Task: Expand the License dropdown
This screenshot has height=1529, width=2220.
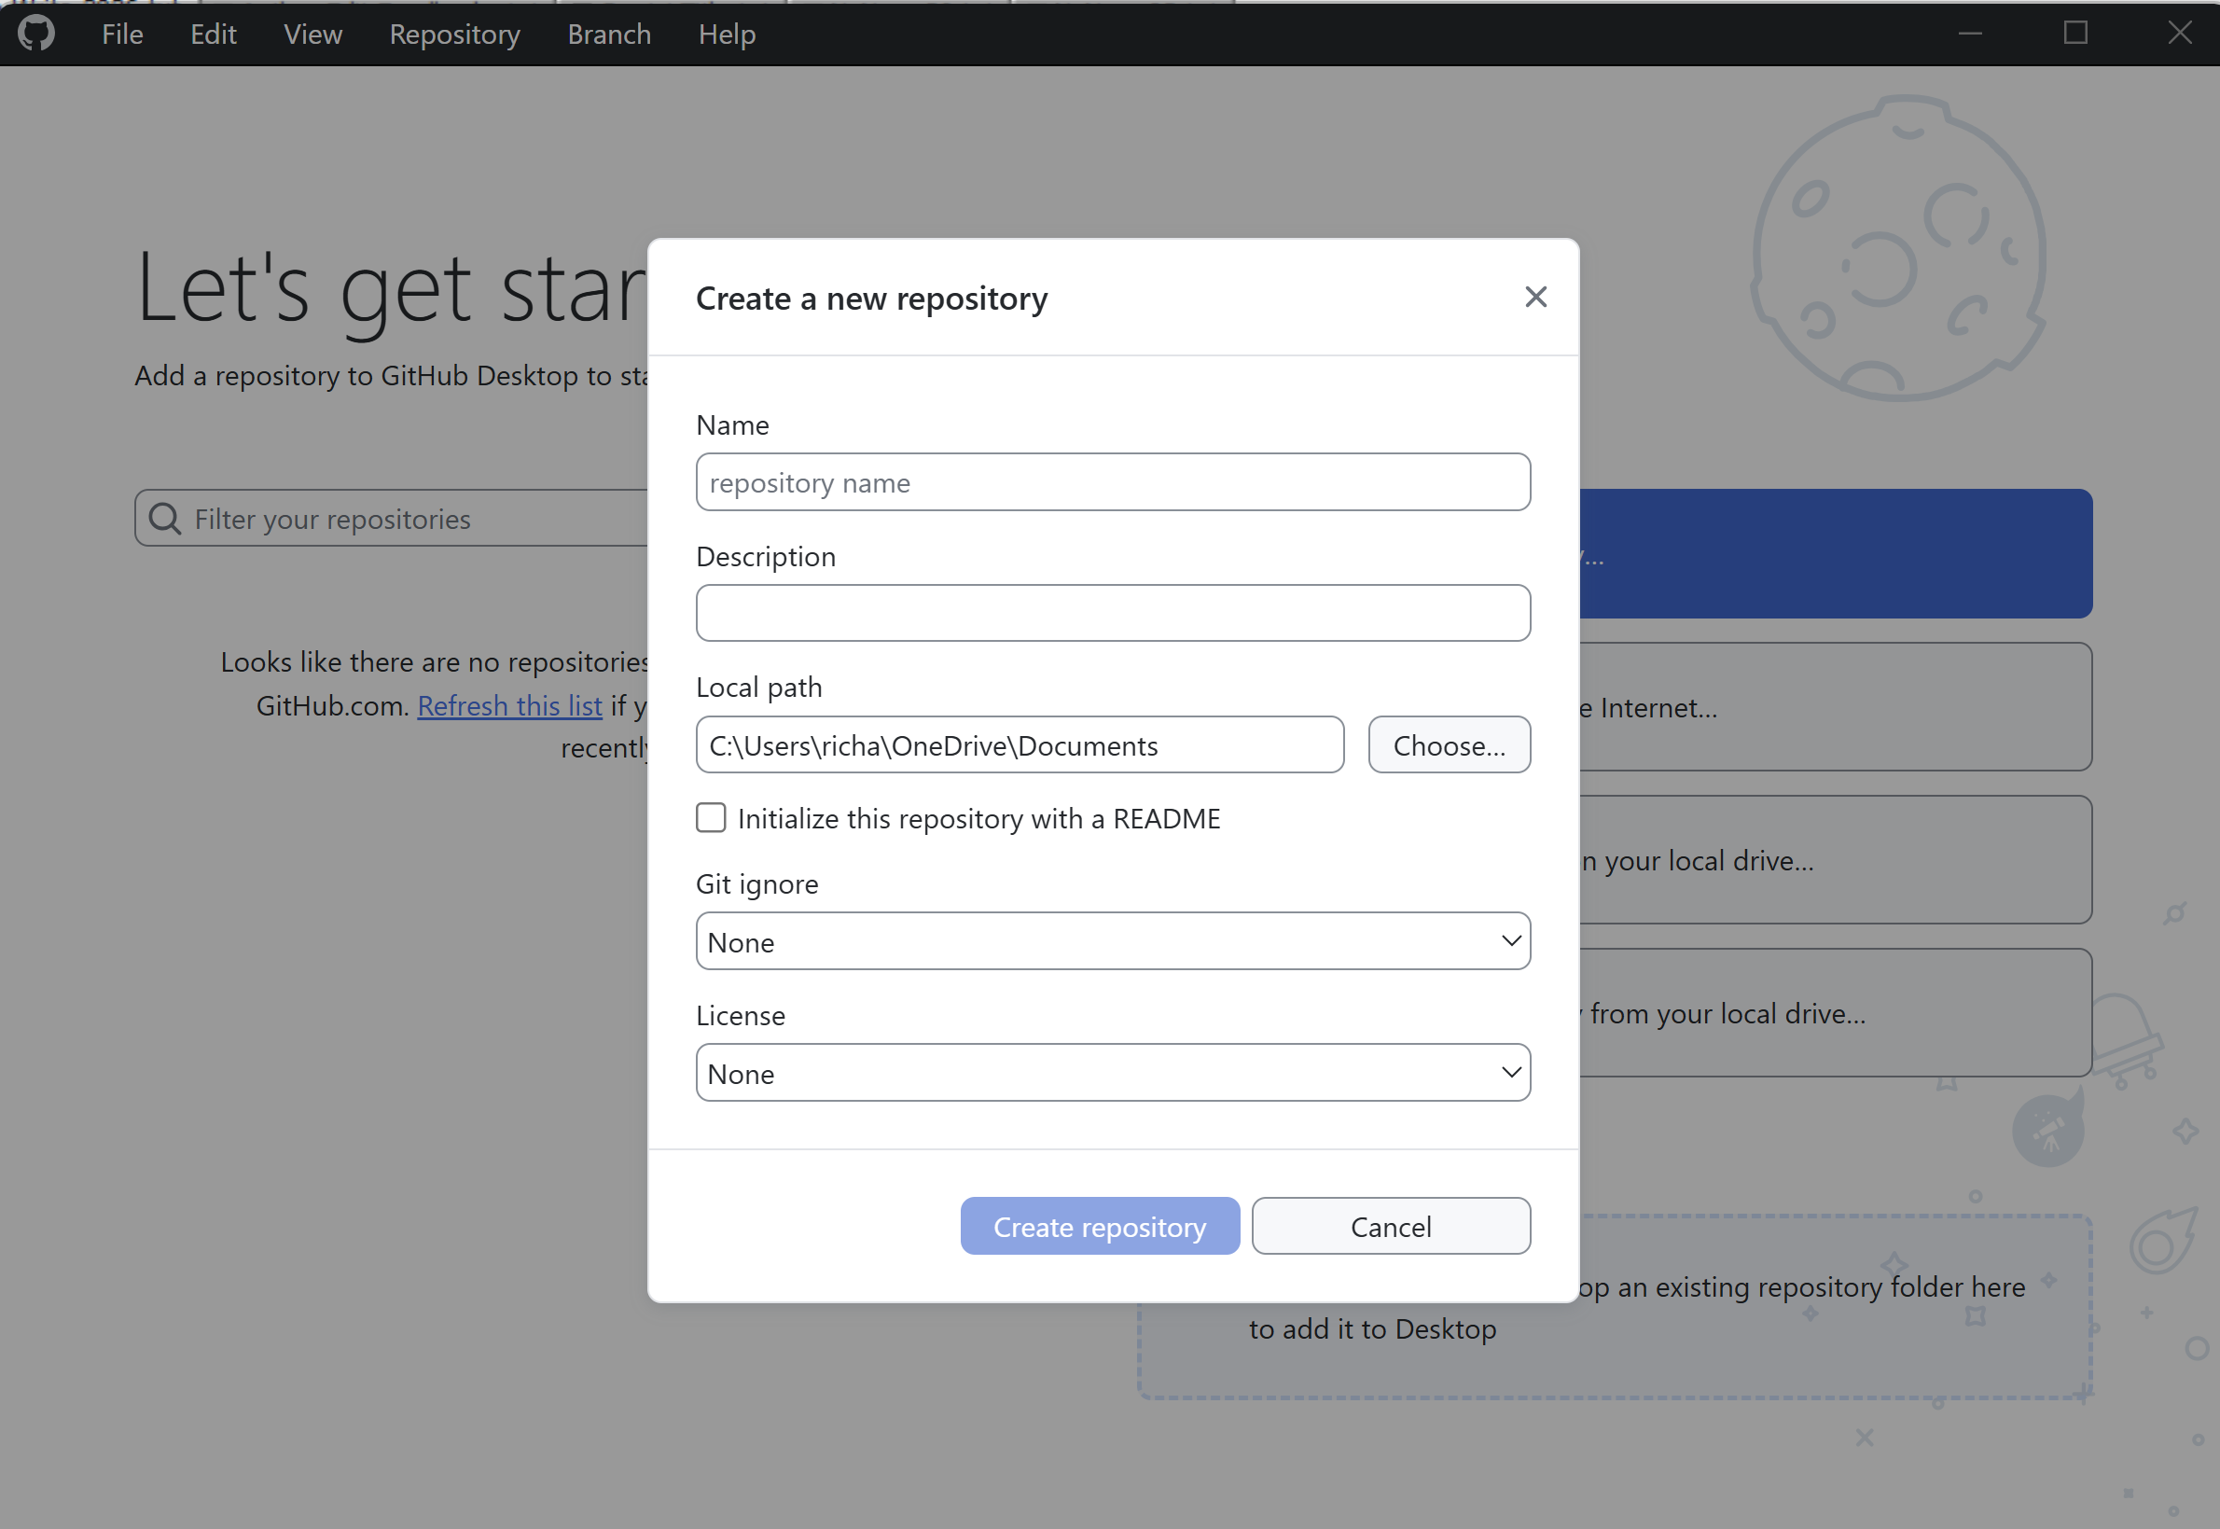Action: click(1113, 1072)
